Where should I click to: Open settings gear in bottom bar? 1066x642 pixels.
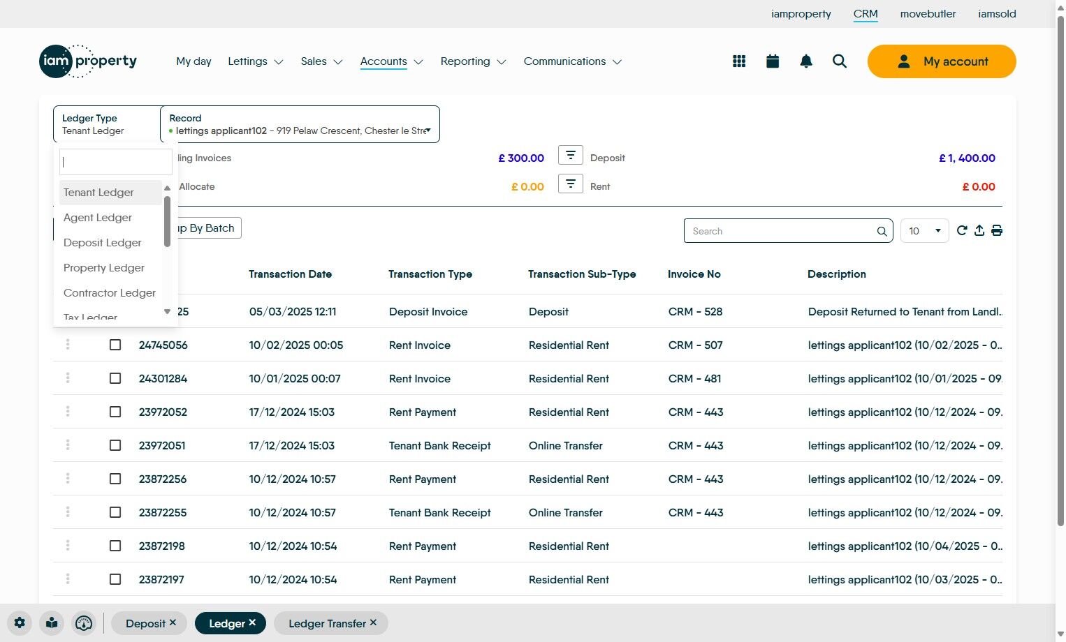[x=20, y=623]
